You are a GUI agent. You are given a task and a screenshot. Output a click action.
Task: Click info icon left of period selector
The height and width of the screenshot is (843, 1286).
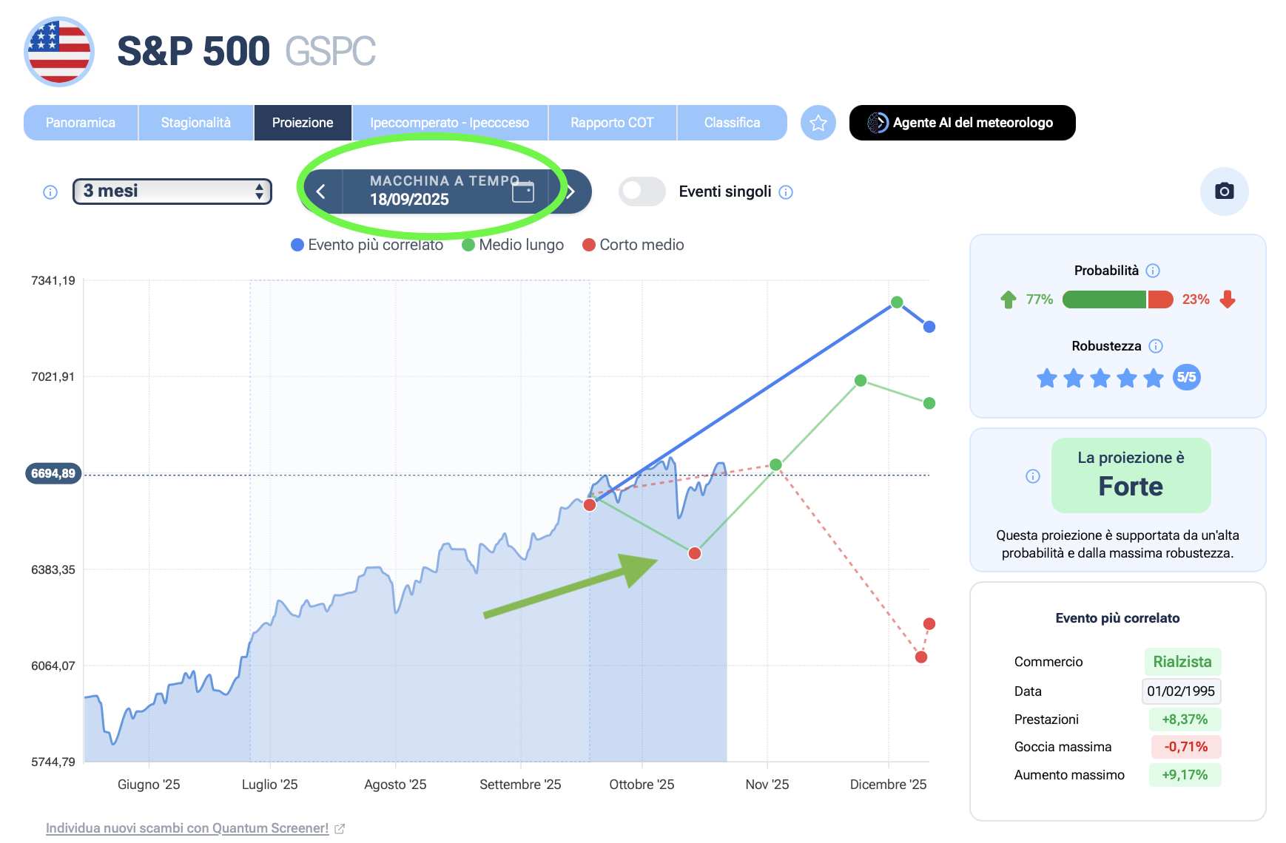click(x=50, y=192)
